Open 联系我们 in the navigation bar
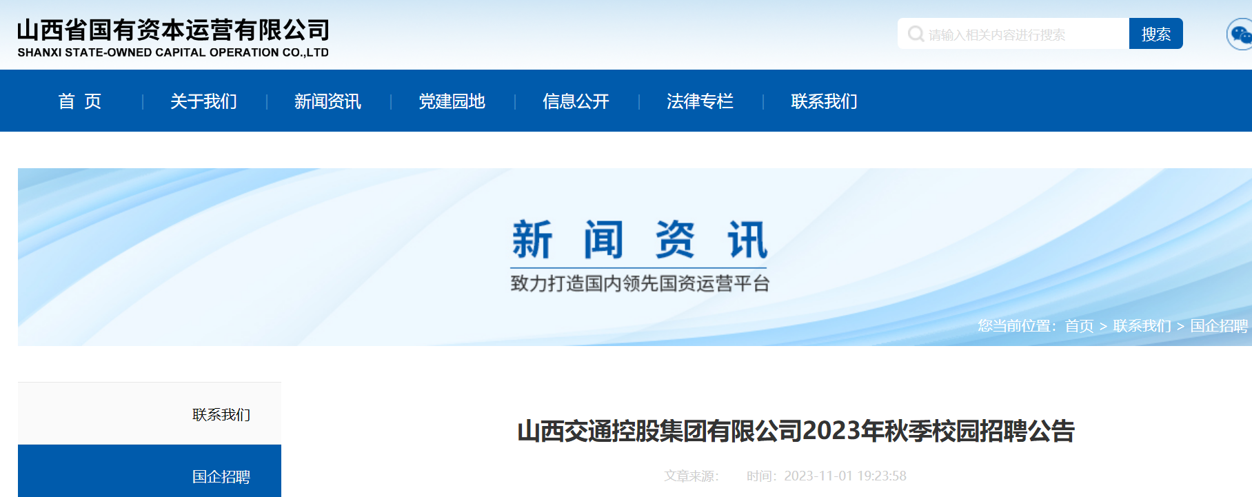The image size is (1252, 497). click(x=824, y=101)
